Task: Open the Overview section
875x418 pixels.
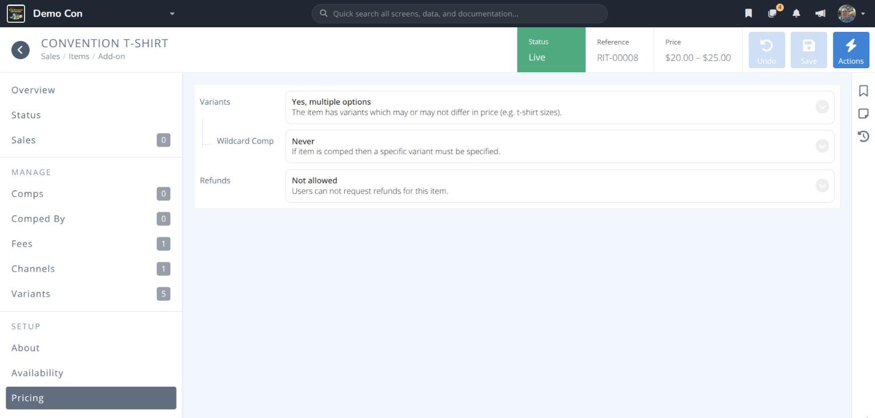Action: (x=91, y=90)
